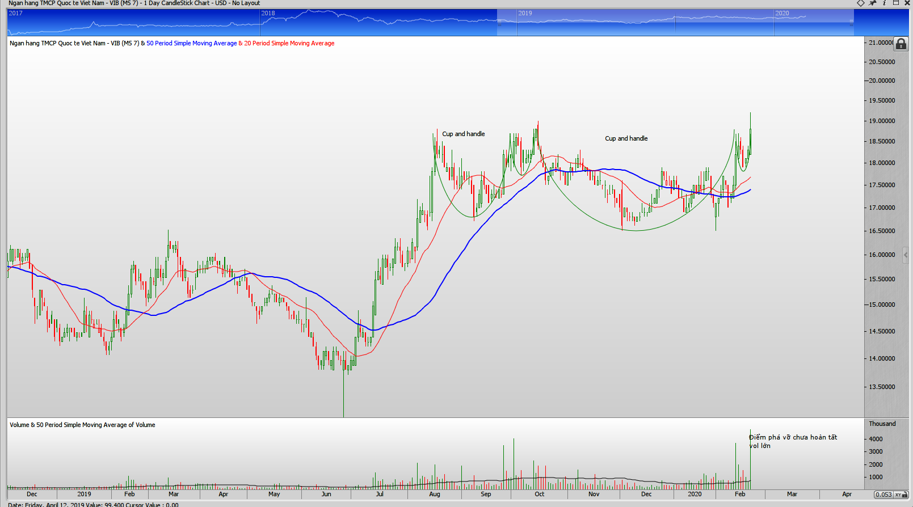Screen dimensions: 913x507
Task: Jump to 2017 in overview timeline
Action: point(15,13)
